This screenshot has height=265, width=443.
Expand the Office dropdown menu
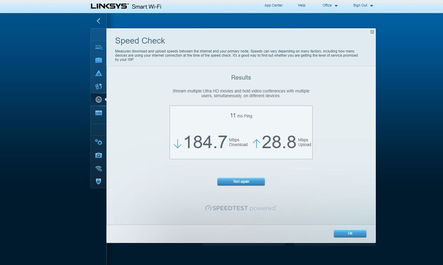(x=330, y=6)
